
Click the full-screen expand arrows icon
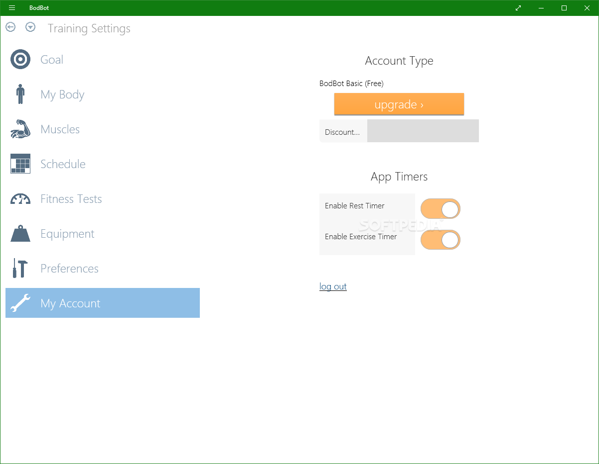pyautogui.click(x=518, y=8)
